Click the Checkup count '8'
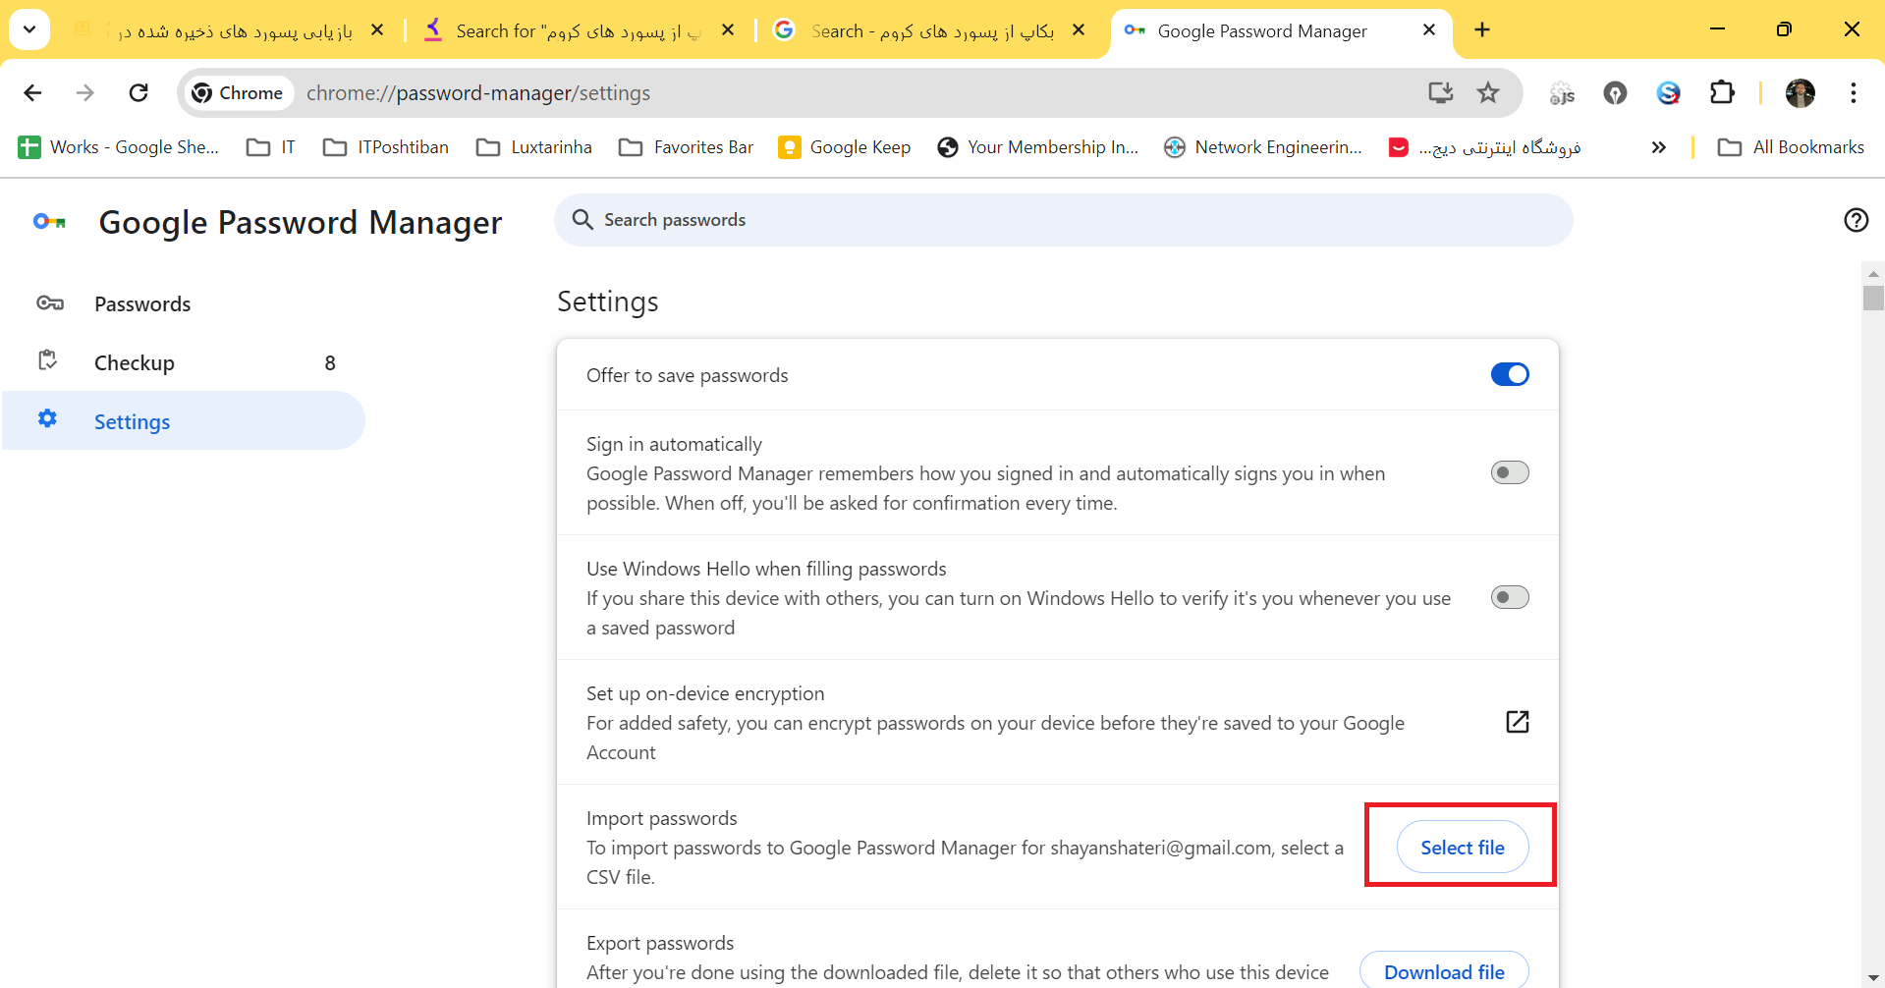Viewport: 1885px width, 988px height. [x=330, y=363]
